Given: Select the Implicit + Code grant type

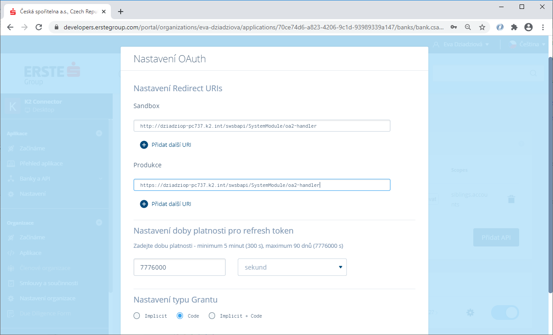Looking at the screenshot, I should (212, 316).
